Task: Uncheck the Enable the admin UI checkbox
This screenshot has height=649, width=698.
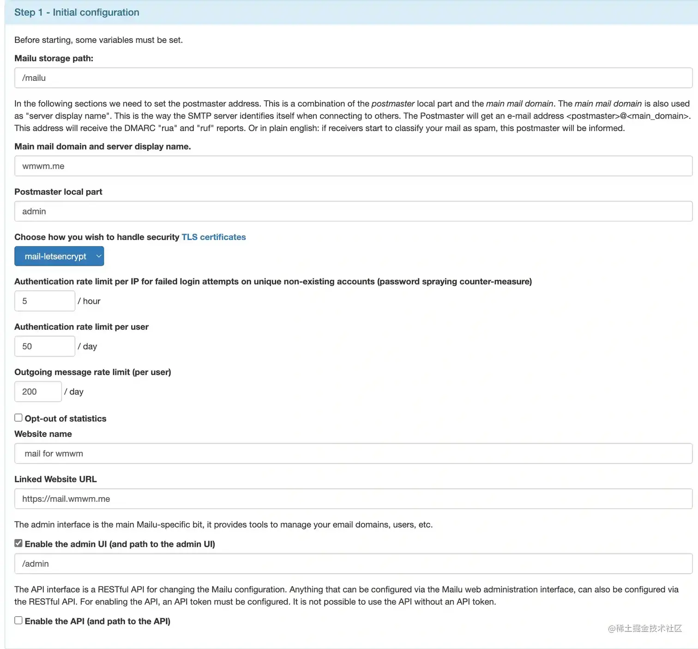Action: (18, 543)
